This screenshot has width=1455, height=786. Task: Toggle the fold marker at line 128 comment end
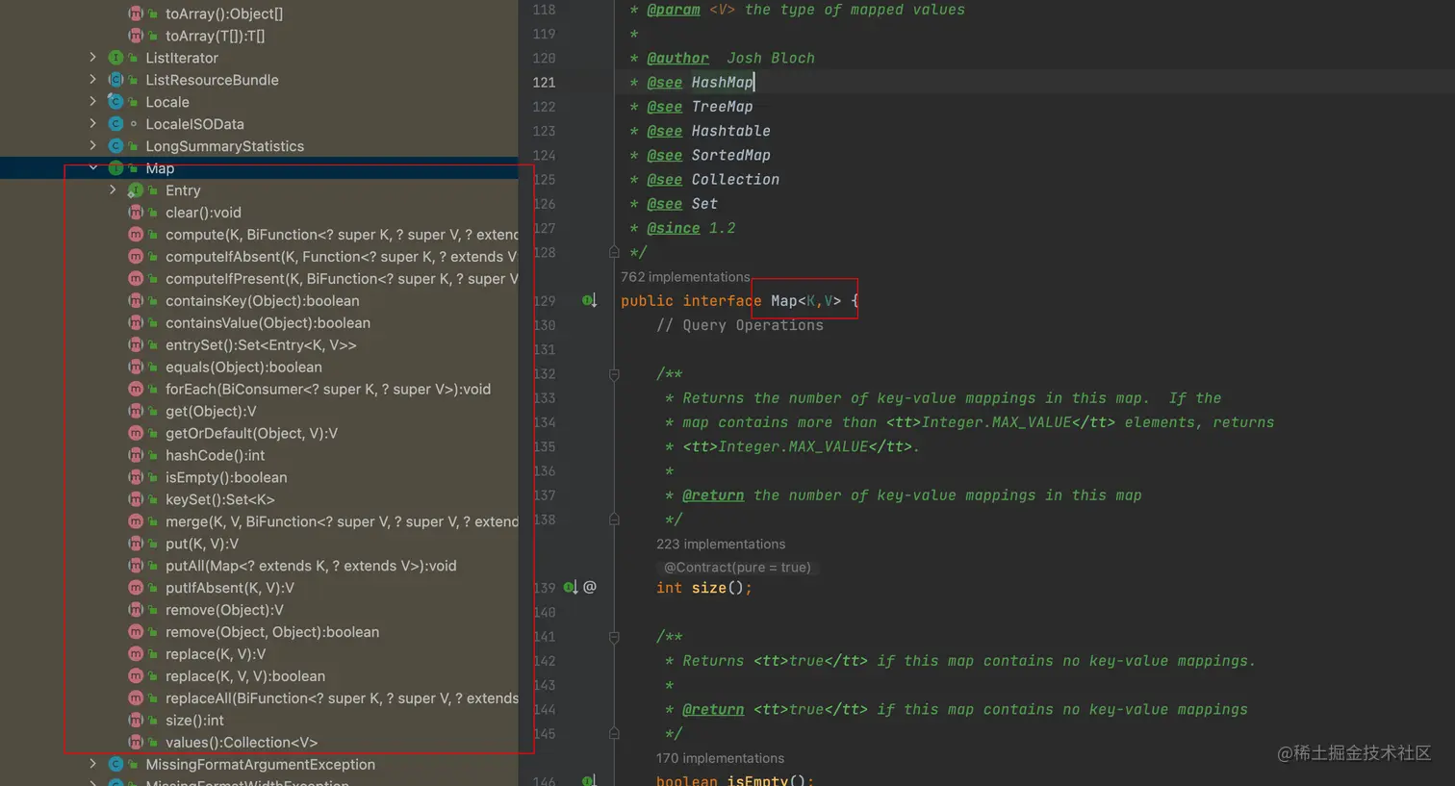614,252
